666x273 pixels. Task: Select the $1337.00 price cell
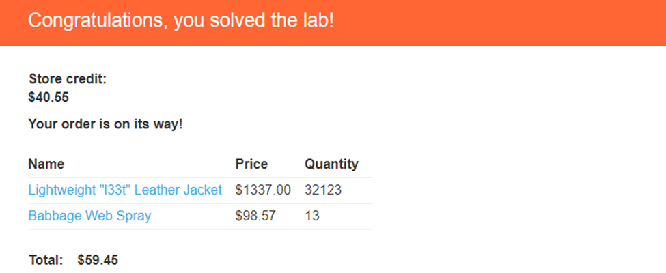coord(263,190)
